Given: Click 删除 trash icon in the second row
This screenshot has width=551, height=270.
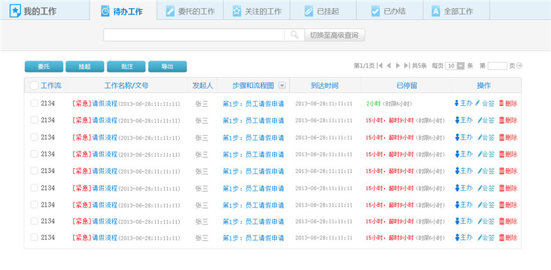Looking at the screenshot, I should click(501, 121).
